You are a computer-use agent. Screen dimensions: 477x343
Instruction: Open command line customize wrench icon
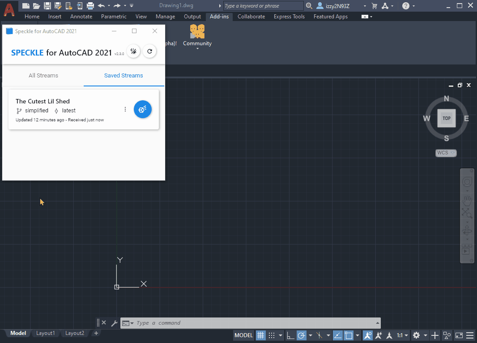[115, 323]
